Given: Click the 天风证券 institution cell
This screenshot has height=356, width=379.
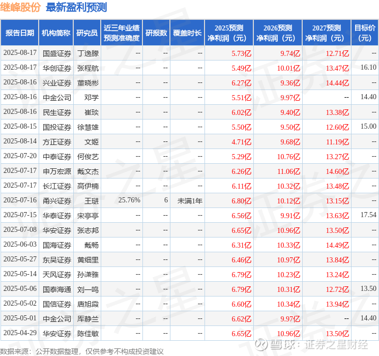Looking at the screenshot, I should (x=57, y=275).
